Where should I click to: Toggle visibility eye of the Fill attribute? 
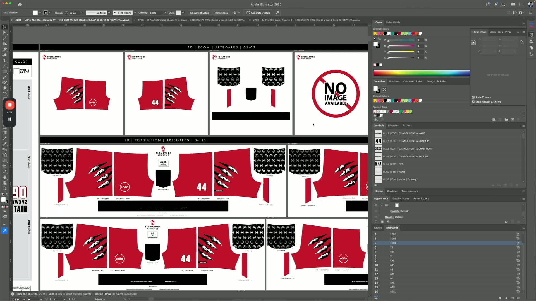(x=376, y=205)
